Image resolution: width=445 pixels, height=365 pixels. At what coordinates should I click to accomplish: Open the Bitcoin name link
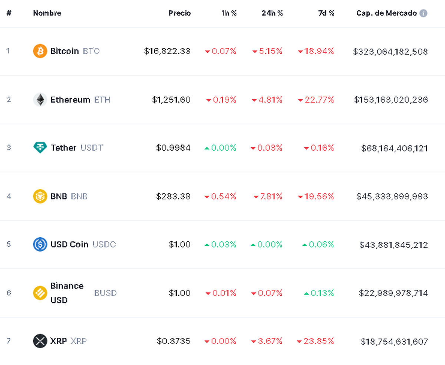point(65,51)
